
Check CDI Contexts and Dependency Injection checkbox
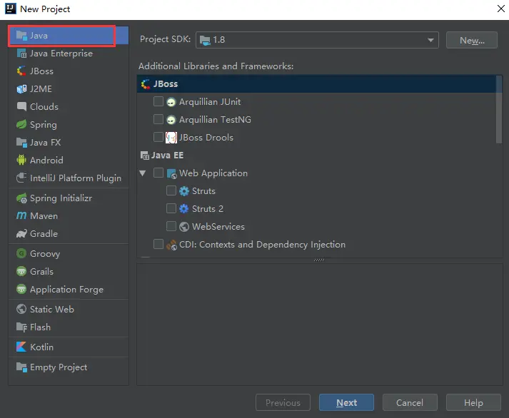pos(158,244)
